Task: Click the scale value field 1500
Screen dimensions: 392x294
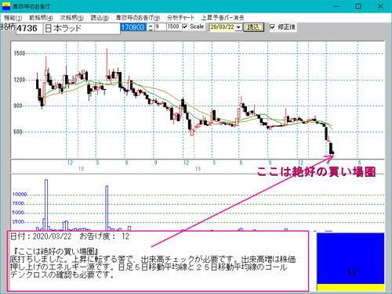Action: click(x=174, y=27)
